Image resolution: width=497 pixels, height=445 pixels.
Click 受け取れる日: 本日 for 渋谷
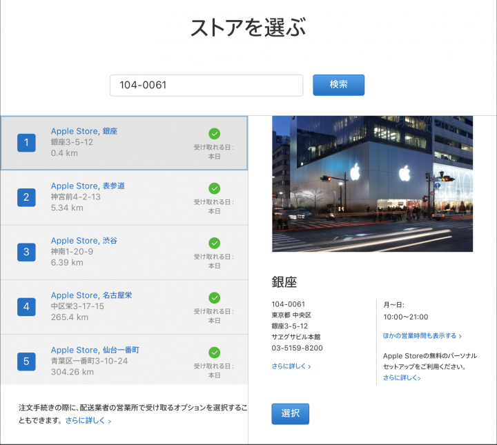point(214,261)
